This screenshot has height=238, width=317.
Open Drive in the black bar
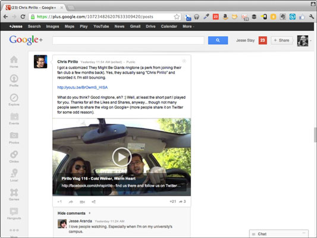click(150, 27)
